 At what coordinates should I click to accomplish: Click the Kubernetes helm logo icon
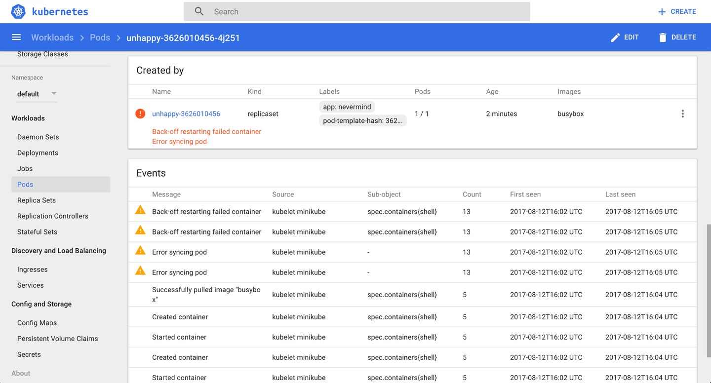tap(18, 11)
